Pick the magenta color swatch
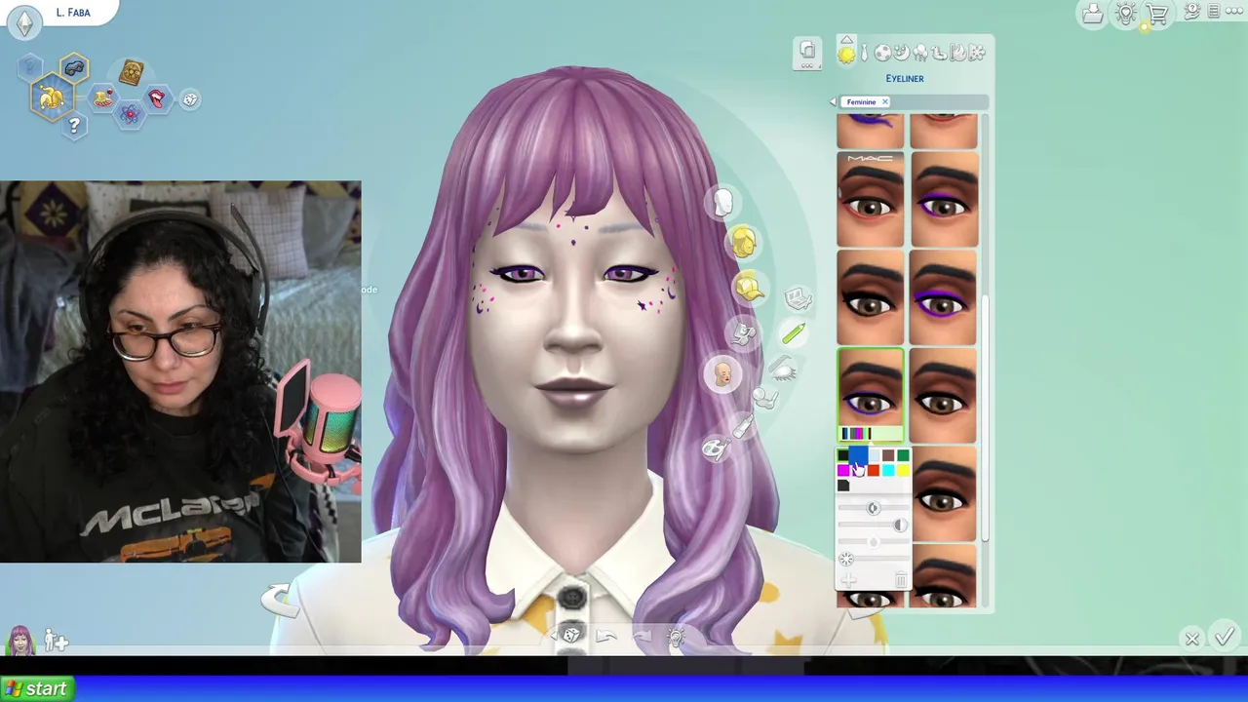Viewport: 1248px width, 702px height. click(x=843, y=471)
